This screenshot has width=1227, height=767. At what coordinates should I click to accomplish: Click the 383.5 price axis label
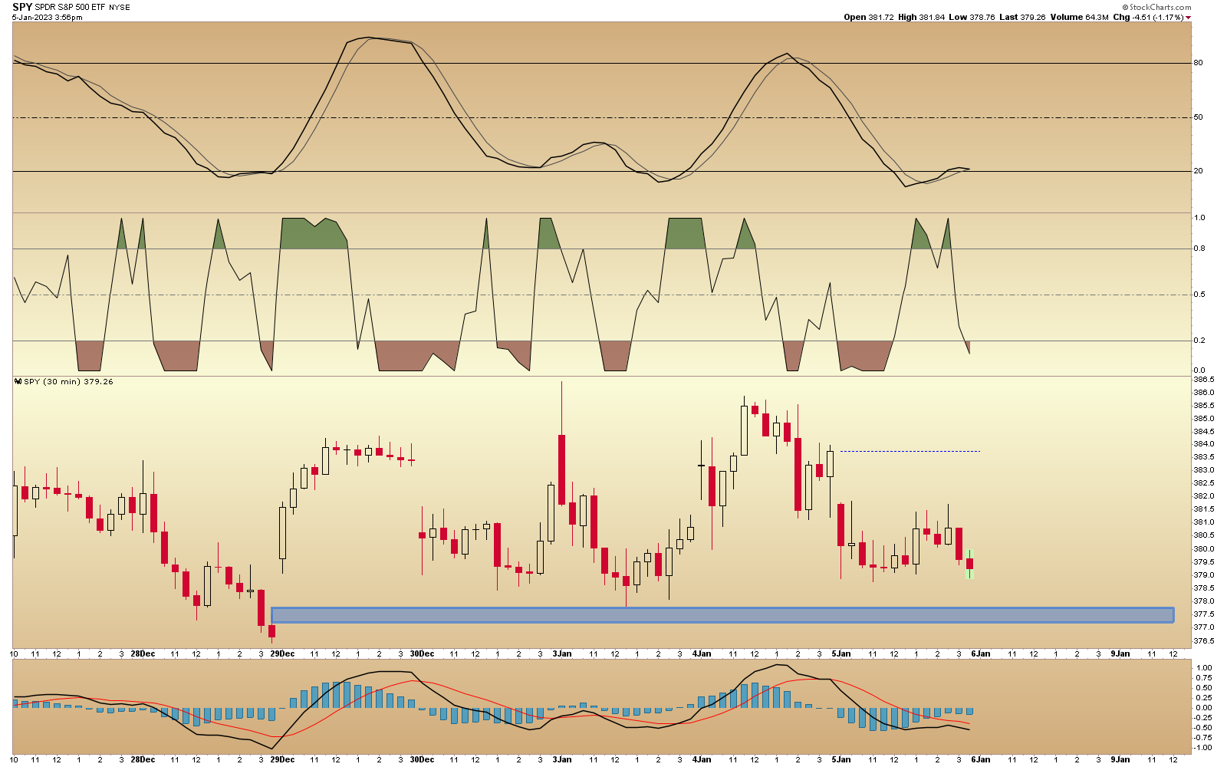(x=1204, y=457)
